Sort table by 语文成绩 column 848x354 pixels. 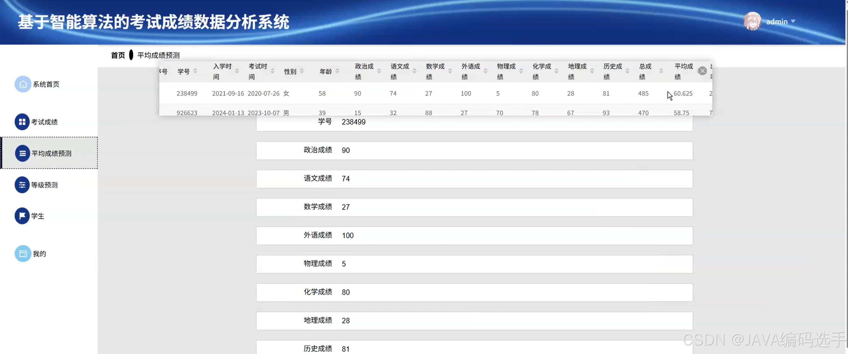click(x=414, y=72)
